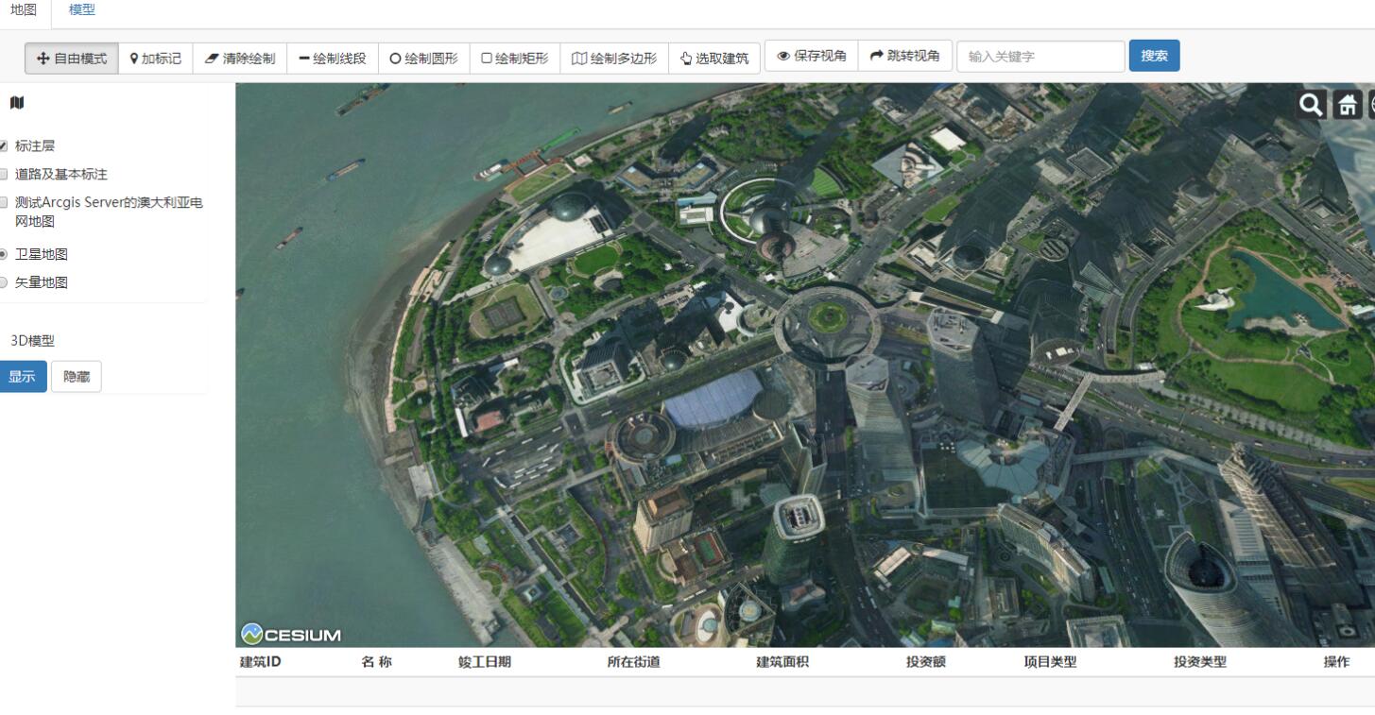Show the 3D model with 显示

tap(22, 376)
